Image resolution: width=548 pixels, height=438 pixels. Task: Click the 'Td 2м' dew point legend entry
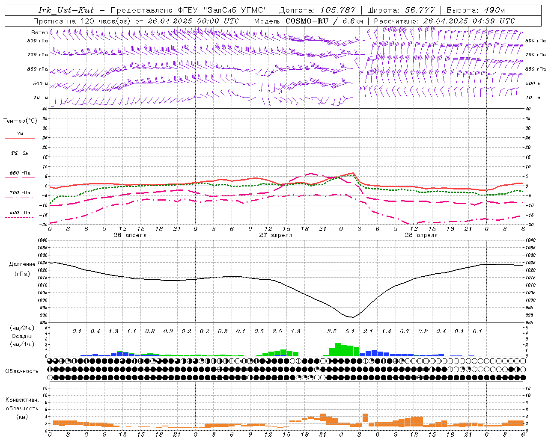(x=20, y=153)
